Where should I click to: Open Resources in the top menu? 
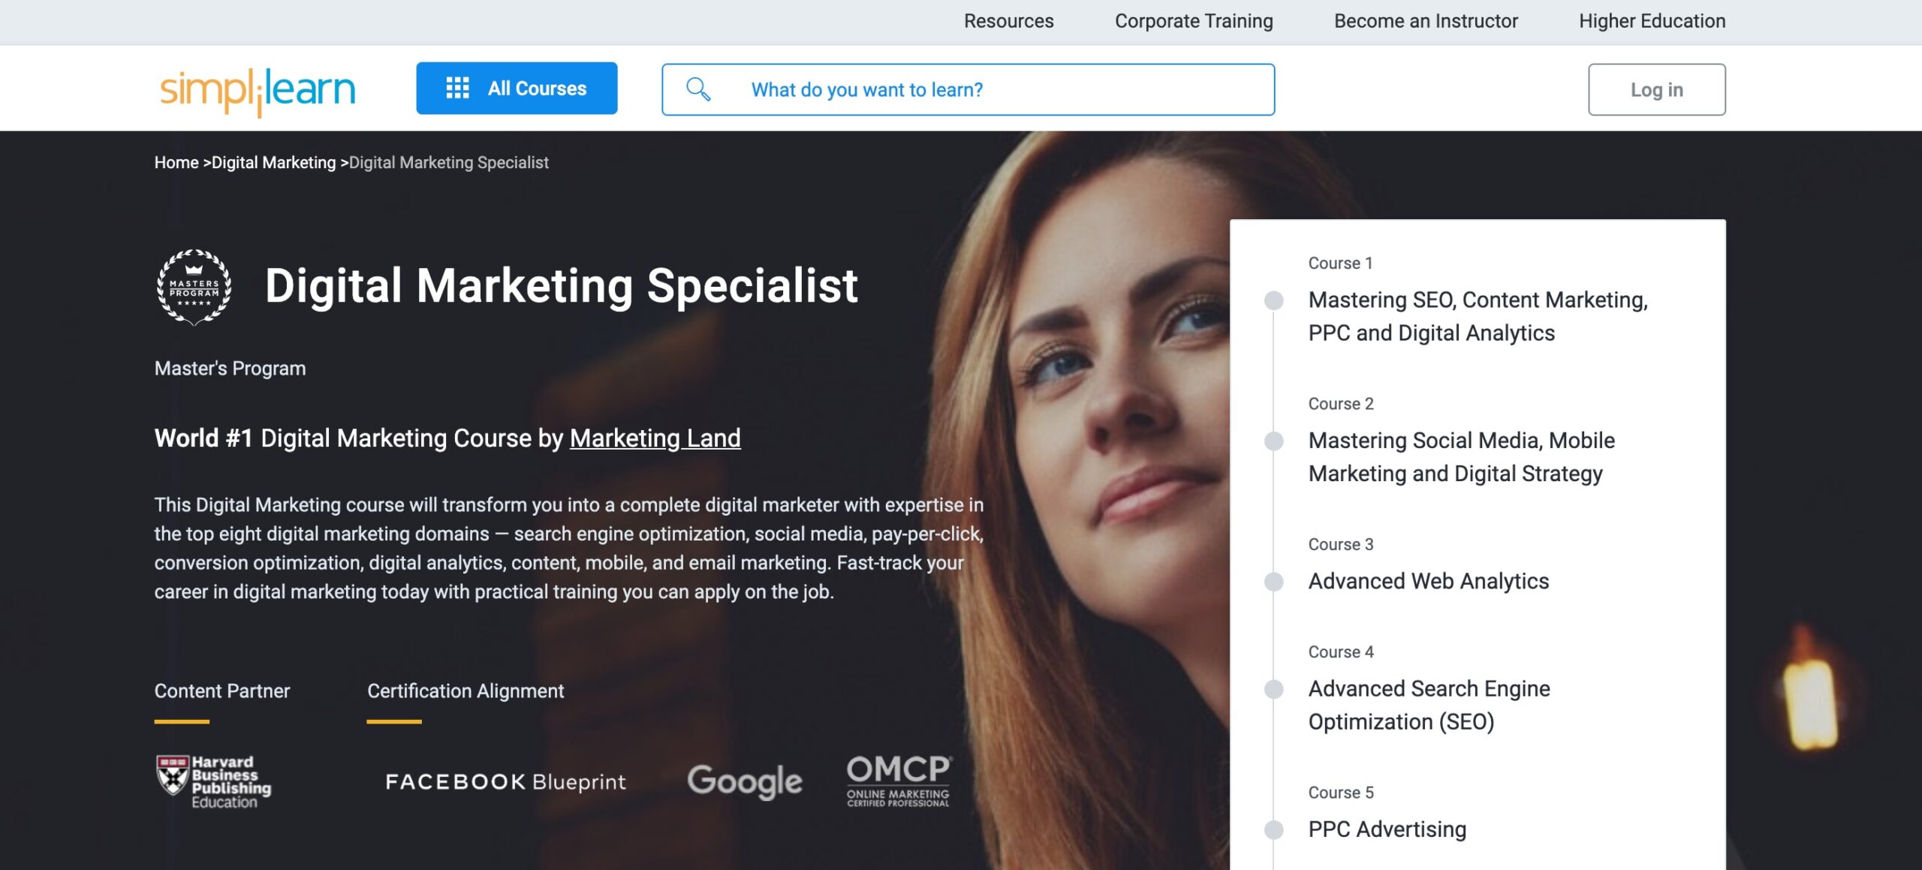click(x=1008, y=21)
